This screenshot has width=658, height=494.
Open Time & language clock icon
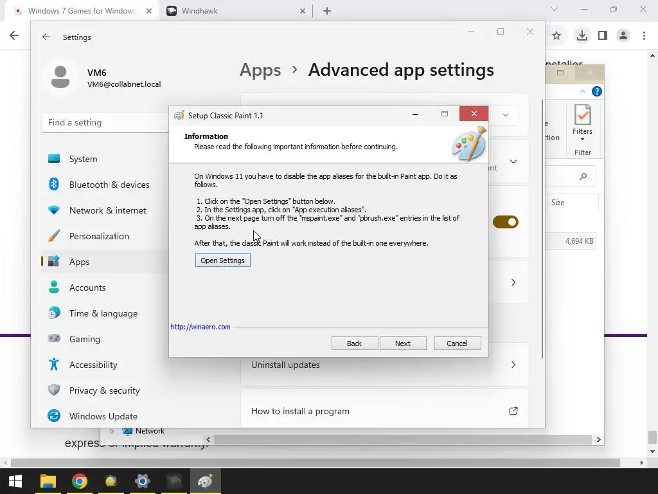tap(54, 313)
